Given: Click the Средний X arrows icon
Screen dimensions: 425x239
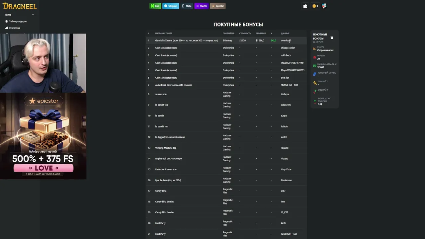Looking at the screenshot, I should [x=315, y=91].
